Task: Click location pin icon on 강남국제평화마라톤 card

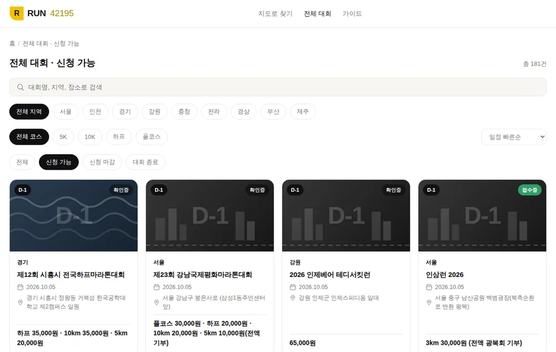Action: coord(156,303)
